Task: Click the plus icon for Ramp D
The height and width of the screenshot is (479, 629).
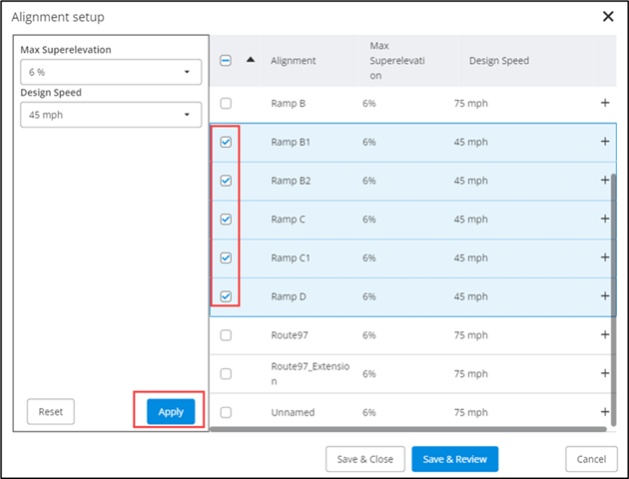Action: [604, 296]
